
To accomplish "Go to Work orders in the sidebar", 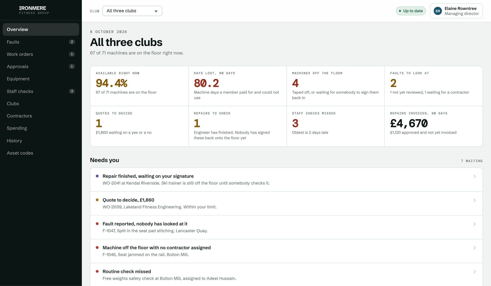I will 41,54.
